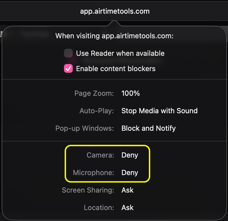This screenshot has height=221, width=228.
Task: Click "100%" to change page zoom
Action: tap(130, 93)
